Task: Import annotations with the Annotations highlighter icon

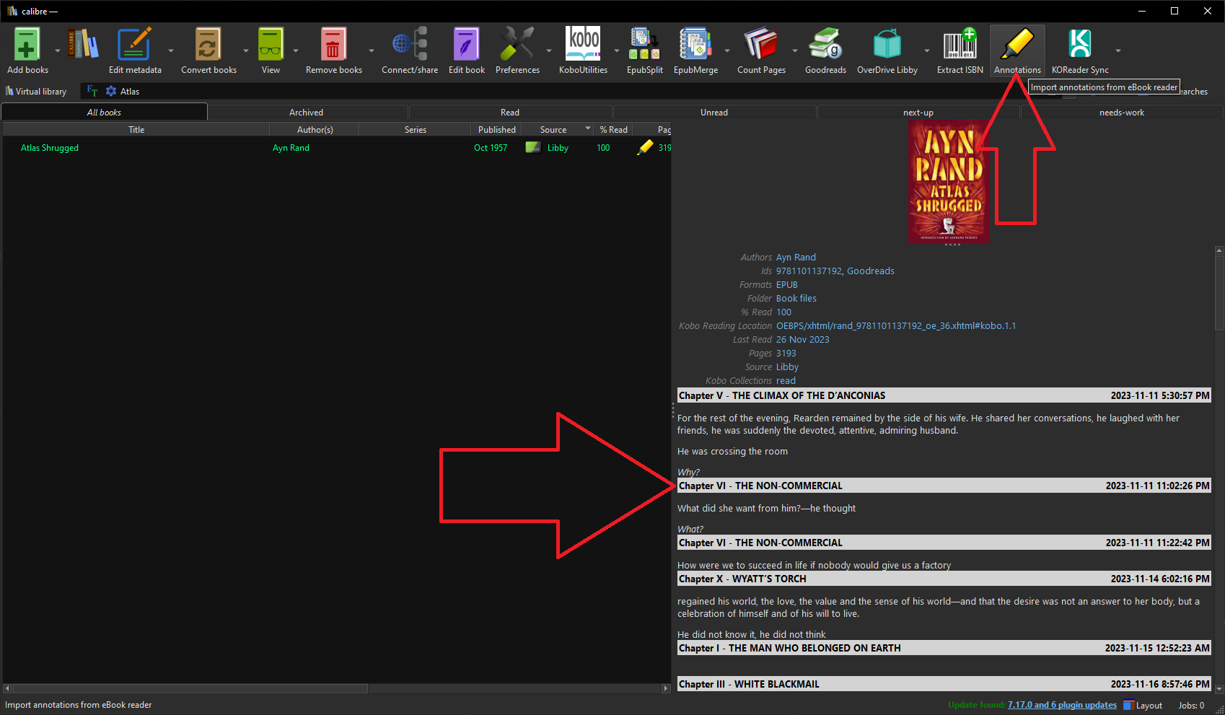Action: click(1017, 45)
